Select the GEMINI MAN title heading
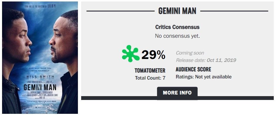Viewport: 277px width, 115px height. (177, 11)
